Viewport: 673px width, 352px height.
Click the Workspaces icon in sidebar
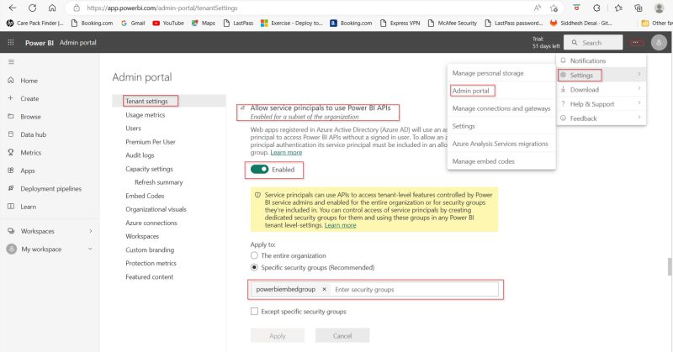(11, 231)
